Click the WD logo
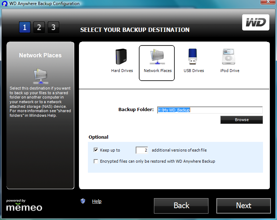 click(x=255, y=23)
